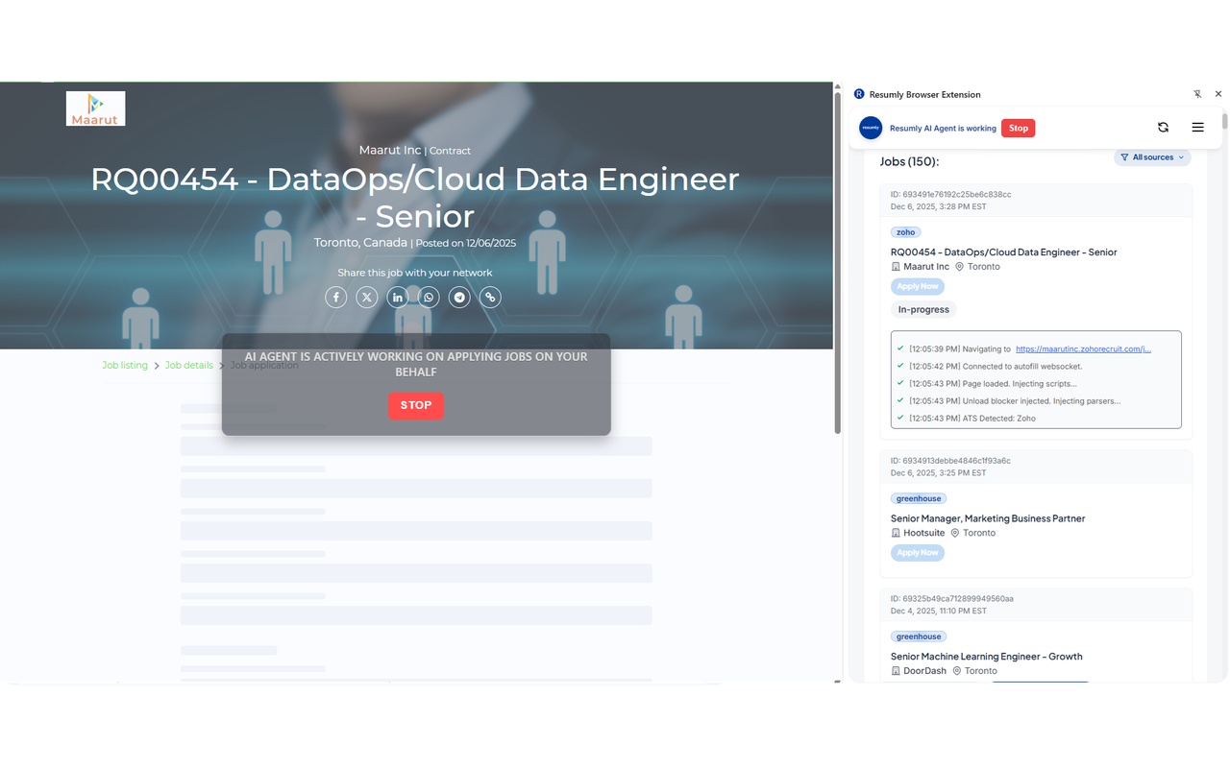
Task: Click the Resumly AI Agent is working status text
Action: (x=943, y=129)
